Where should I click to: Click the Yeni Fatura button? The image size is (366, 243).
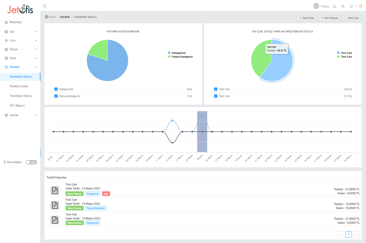[x=329, y=18]
